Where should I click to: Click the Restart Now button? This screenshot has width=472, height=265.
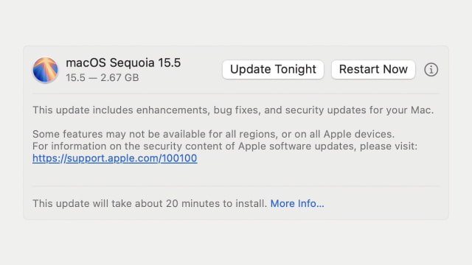[x=373, y=69]
